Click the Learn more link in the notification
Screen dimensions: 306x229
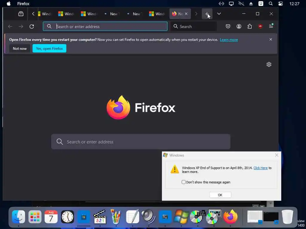coord(229,40)
